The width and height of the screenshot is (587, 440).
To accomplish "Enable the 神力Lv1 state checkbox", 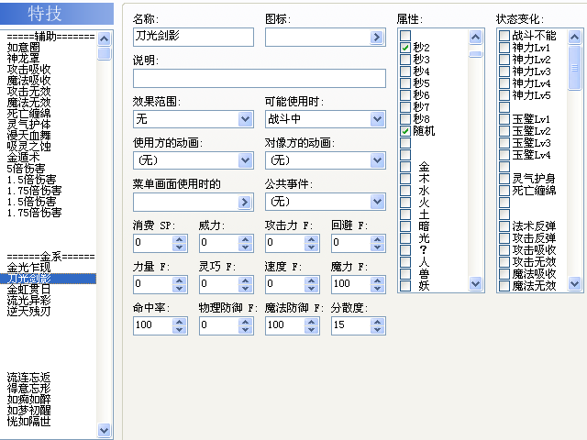I will click(x=504, y=48).
